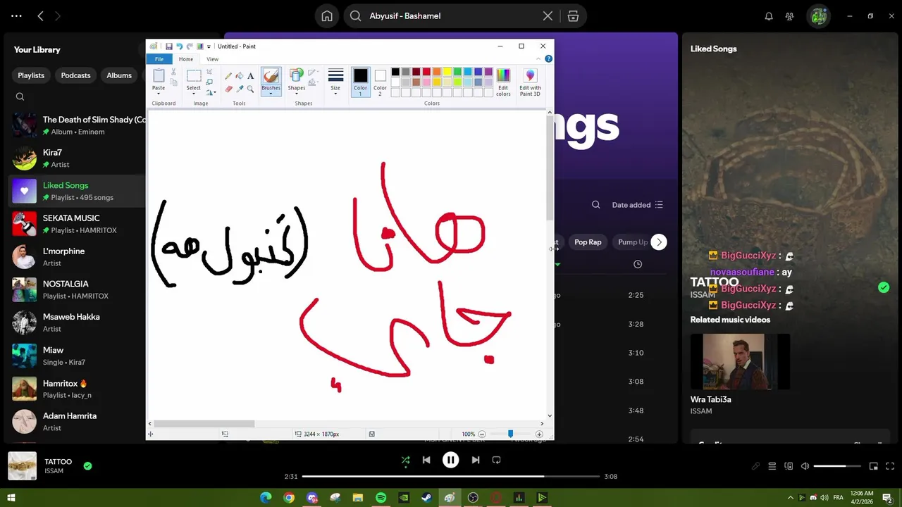The height and width of the screenshot is (507, 902).
Task: Open Steam from the Windows taskbar
Action: (x=427, y=498)
